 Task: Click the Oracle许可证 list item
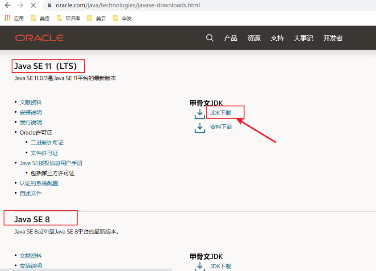click(x=36, y=132)
